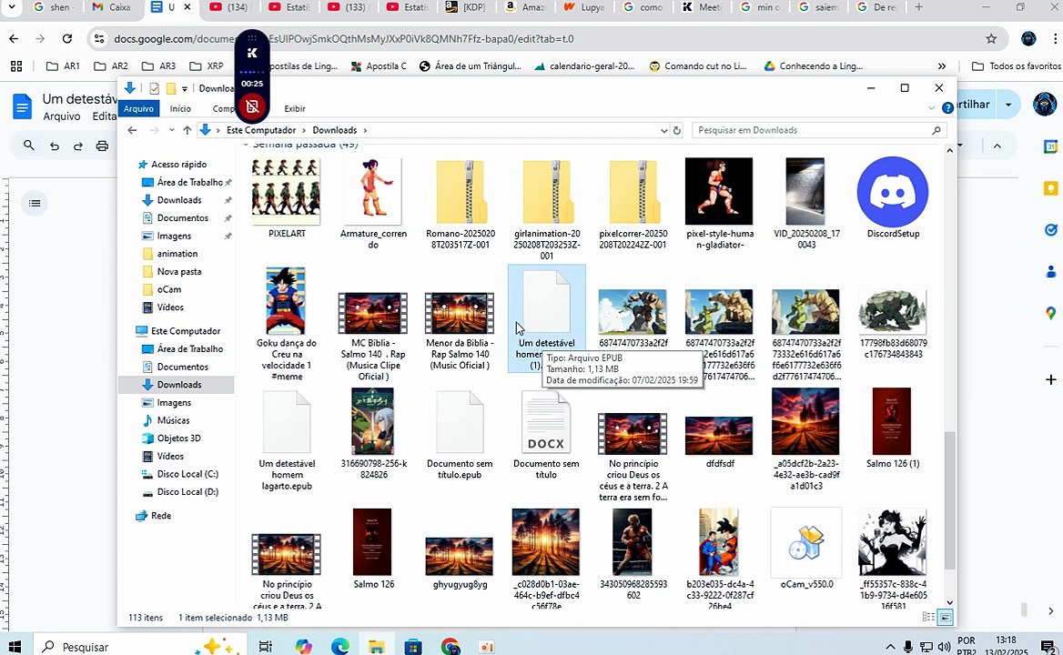Screen dimensions: 1063x655
Task: Click the Explorer help question mark icon
Action: [947, 107]
